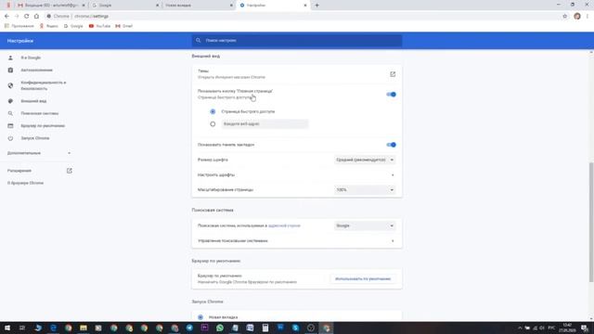This screenshot has height=334, width=594.
Task: Open the font size dropdown
Action: click(365, 160)
